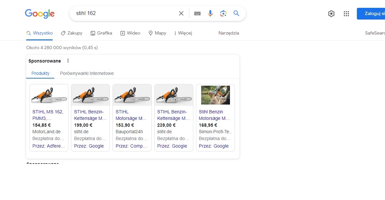The image size is (385, 200).
Task: Click stihl.de seller under 239,00 €
Action: 165,132
